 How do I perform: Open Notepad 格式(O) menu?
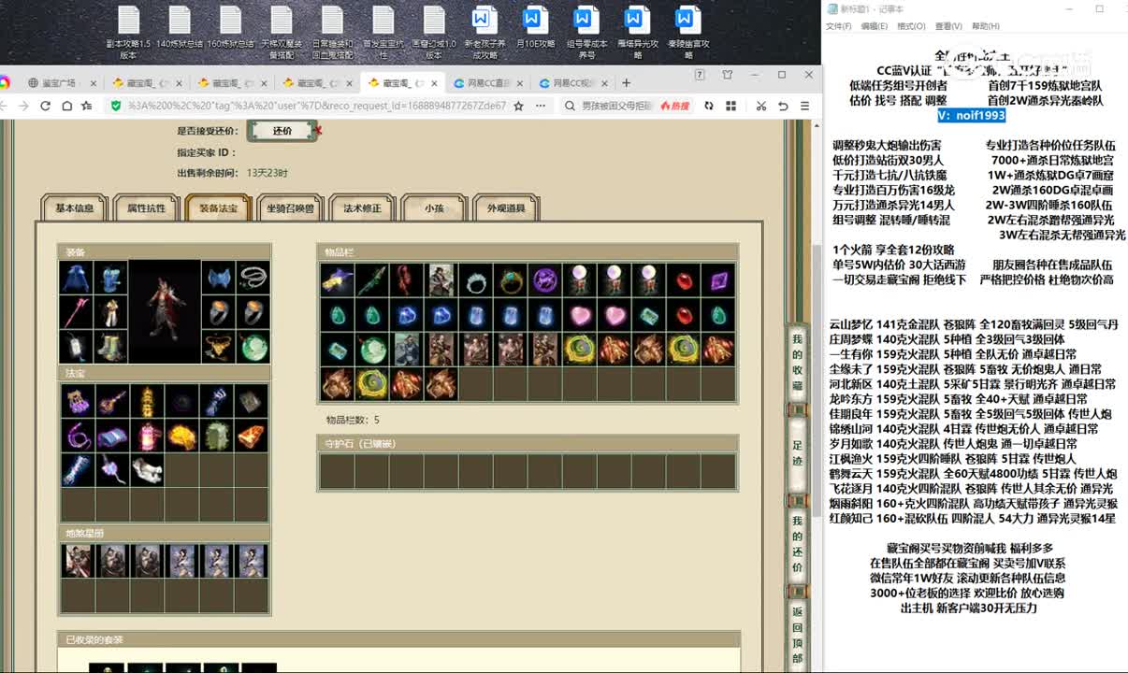point(911,26)
